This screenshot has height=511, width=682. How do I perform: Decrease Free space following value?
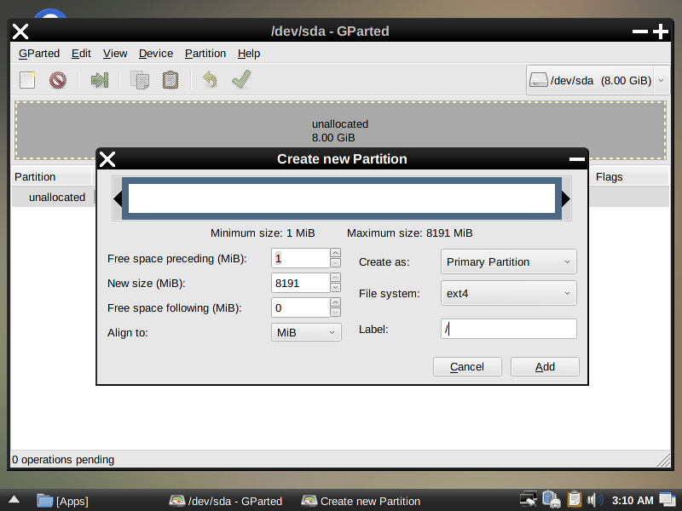coord(335,313)
